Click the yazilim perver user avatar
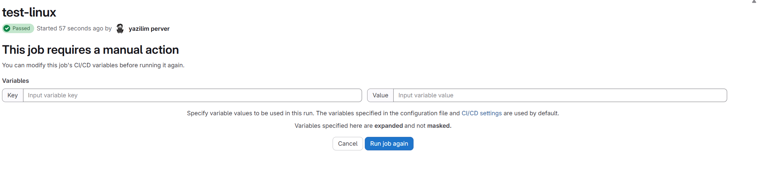757x170 pixels. pos(120,29)
